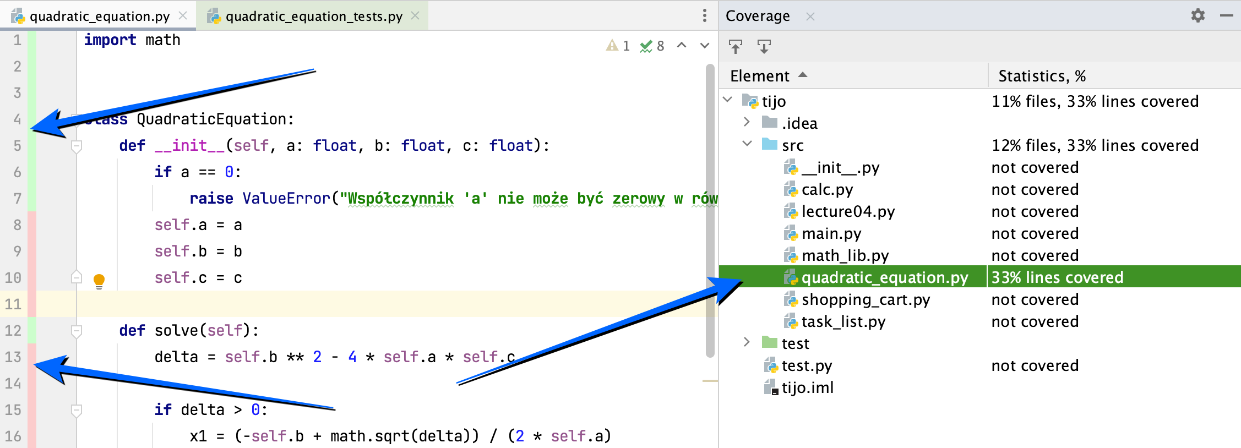Click the editor tabs three-dots menu
Image resolution: width=1241 pixels, height=448 pixels.
pos(704,15)
